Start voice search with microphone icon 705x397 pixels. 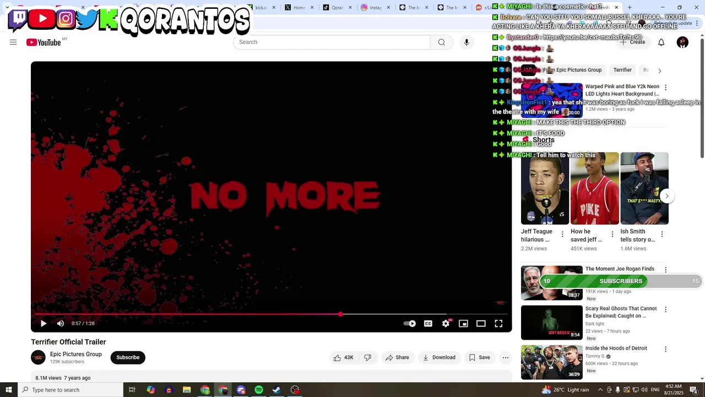(467, 42)
